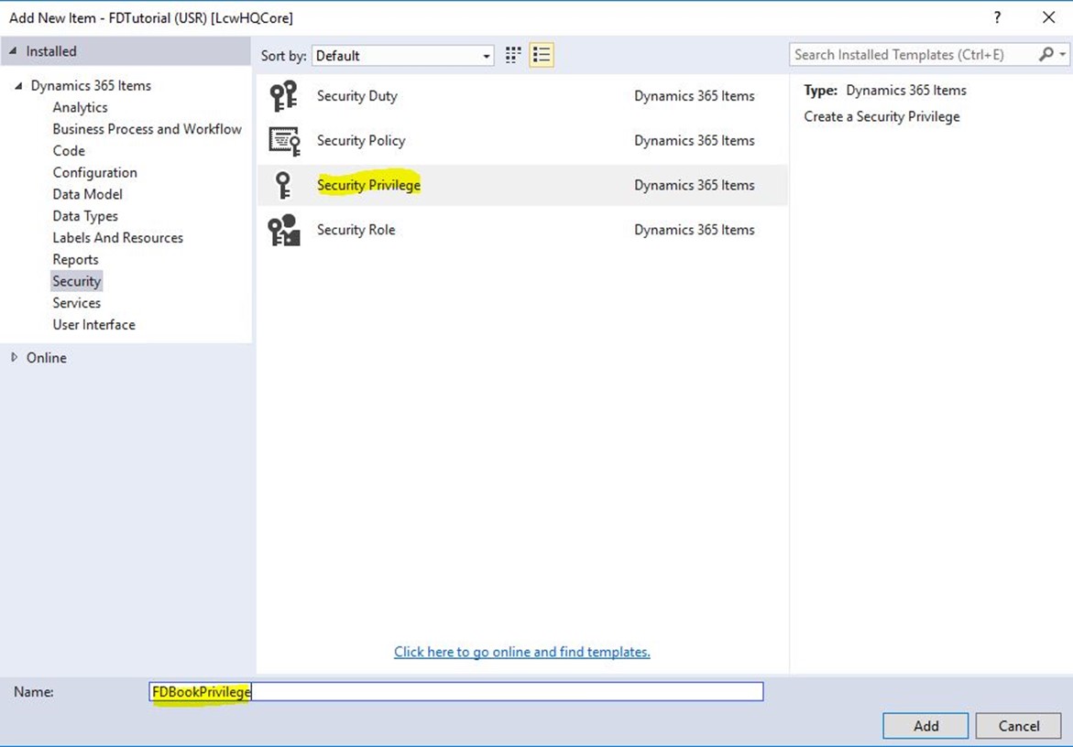
Task: Click the Add button
Action: (x=925, y=726)
